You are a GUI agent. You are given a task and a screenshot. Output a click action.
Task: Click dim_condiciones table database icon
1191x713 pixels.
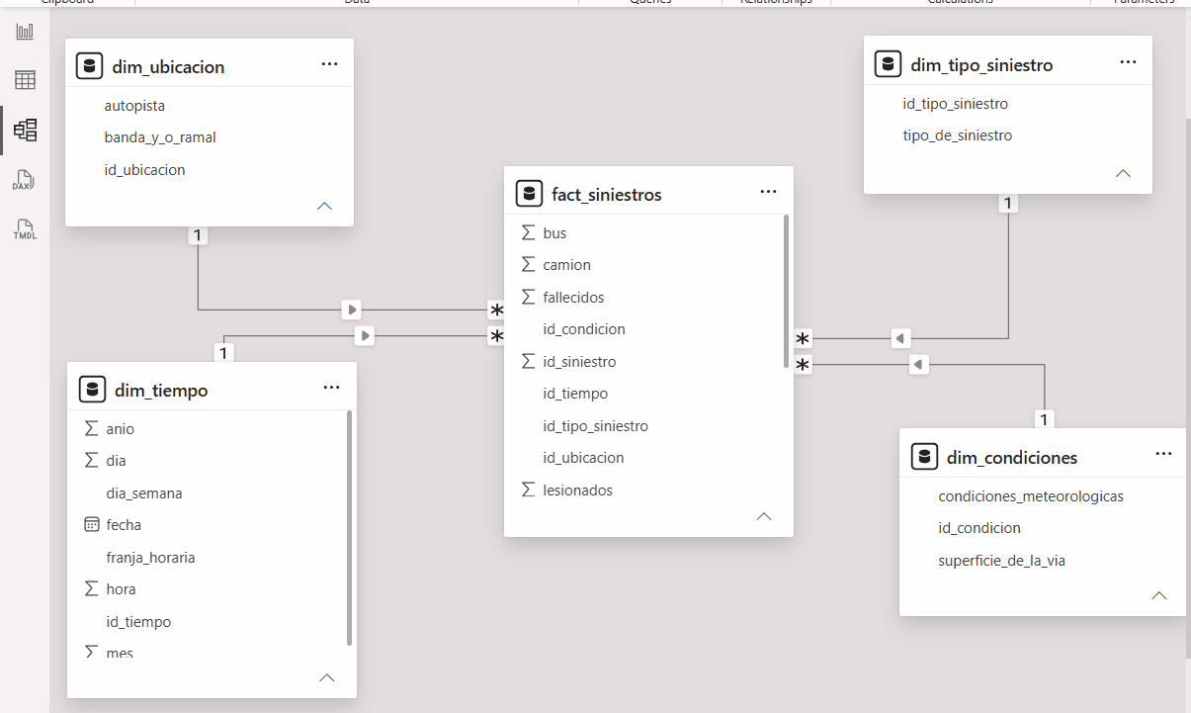pyautogui.click(x=925, y=457)
